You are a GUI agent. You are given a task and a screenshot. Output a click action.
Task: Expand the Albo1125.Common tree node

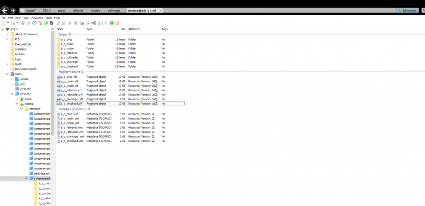coord(7,34)
